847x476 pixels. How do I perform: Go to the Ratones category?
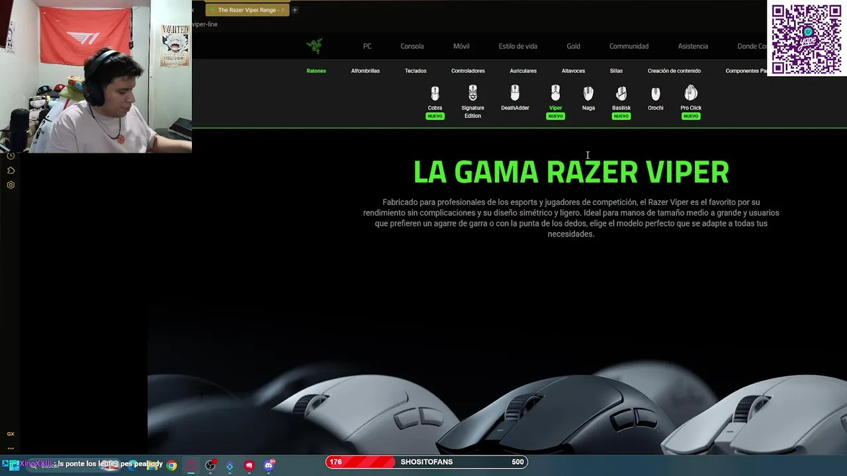point(316,71)
